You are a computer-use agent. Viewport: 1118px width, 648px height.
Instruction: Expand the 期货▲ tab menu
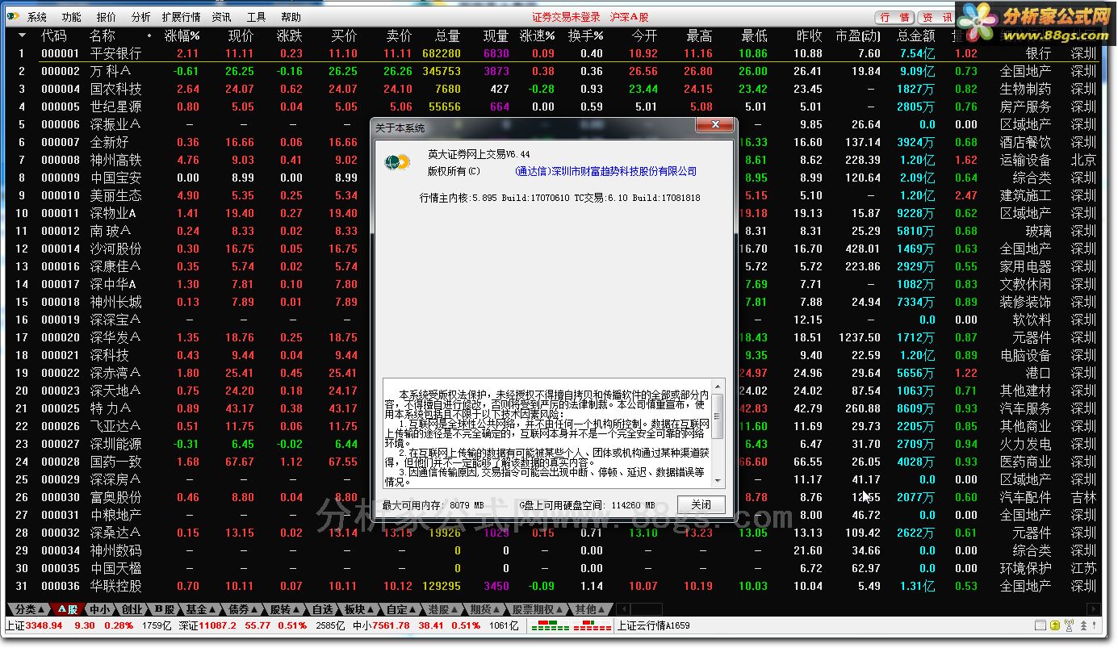[x=486, y=609]
